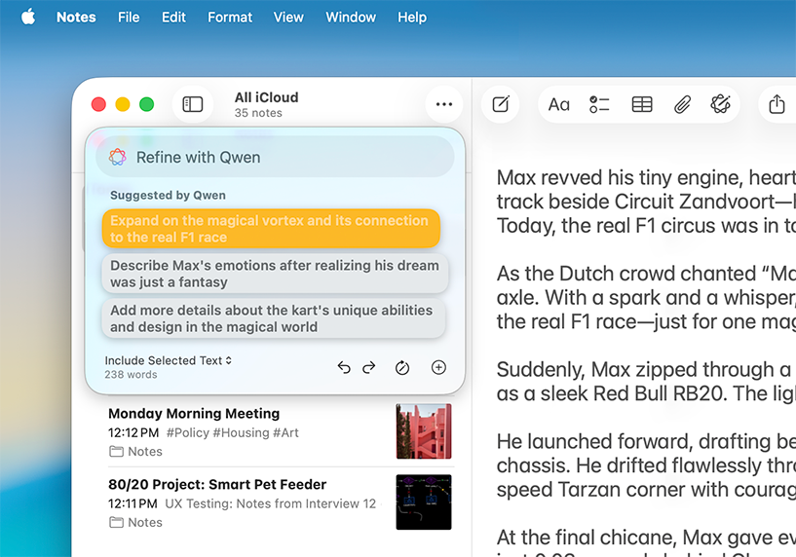Viewport: 796px width, 557px height.
Task: Insert a table with the table icon
Action: click(642, 104)
